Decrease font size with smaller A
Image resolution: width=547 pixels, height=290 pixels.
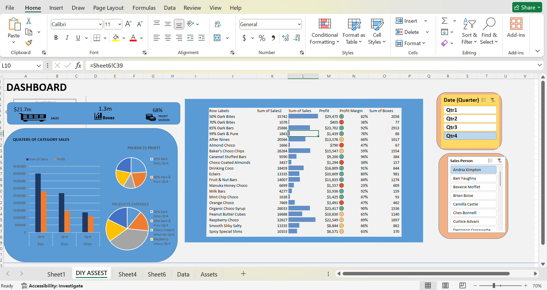(x=140, y=24)
